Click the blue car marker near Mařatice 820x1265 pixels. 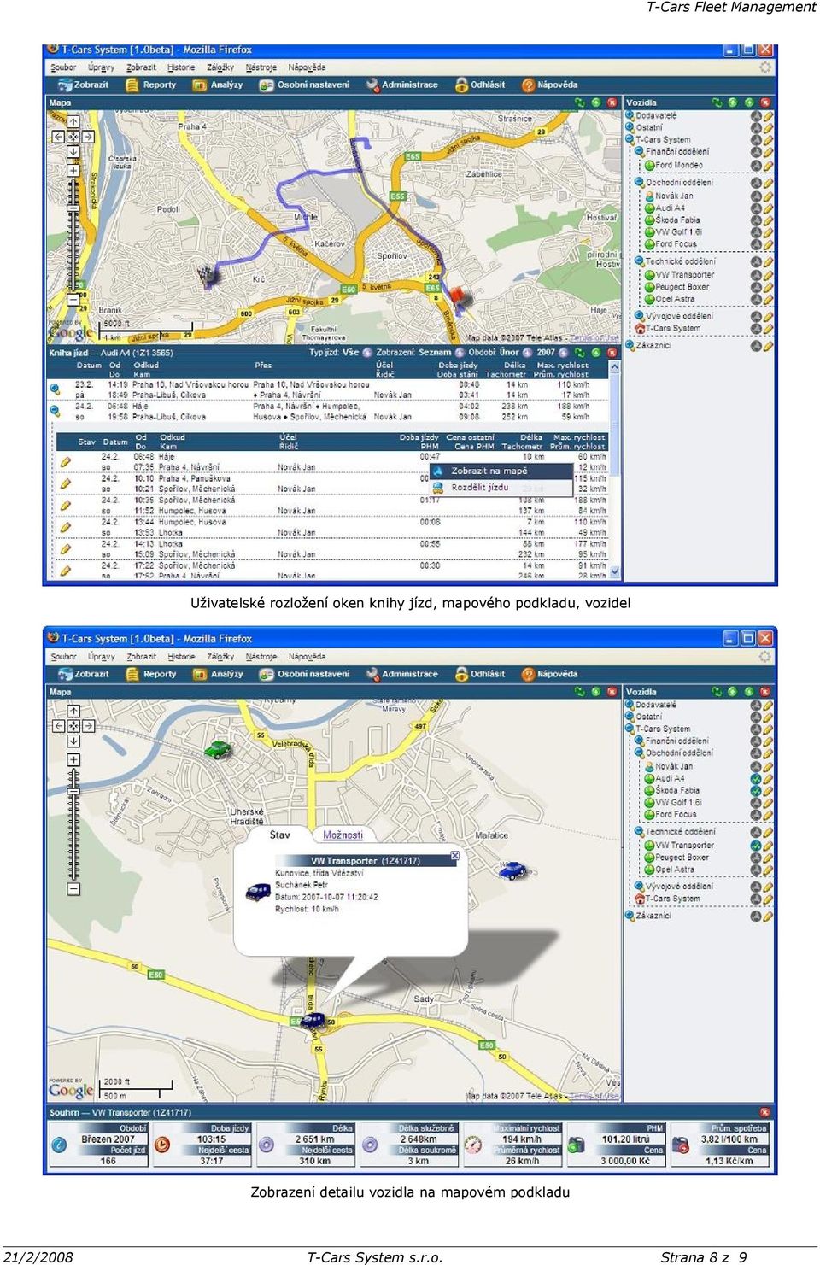[x=512, y=870]
